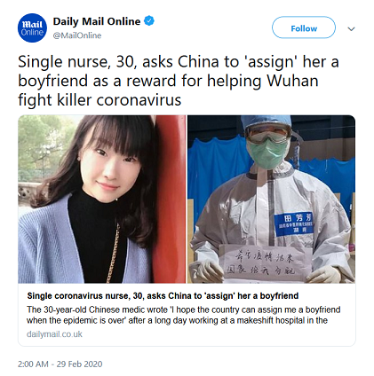374x376 pixels.
Task: Click the word 'Mail' inside the avatar logo
Action: point(33,24)
